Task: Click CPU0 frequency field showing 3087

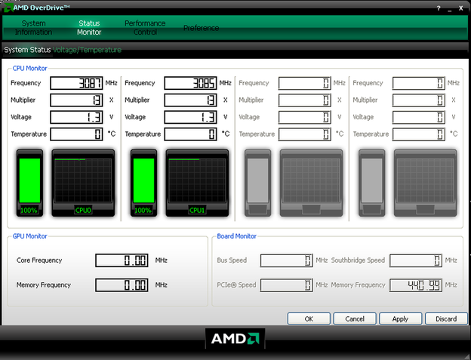Action: click(76, 83)
